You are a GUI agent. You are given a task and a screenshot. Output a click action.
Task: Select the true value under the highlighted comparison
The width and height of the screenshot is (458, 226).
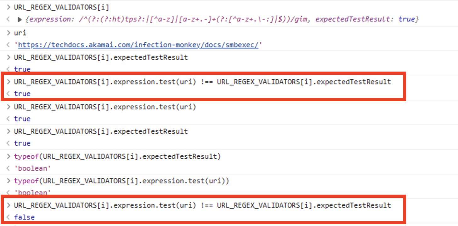[22, 94]
